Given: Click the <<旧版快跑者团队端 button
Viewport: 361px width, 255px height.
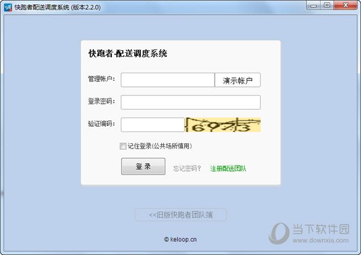Looking at the screenshot, I should coord(180,215).
